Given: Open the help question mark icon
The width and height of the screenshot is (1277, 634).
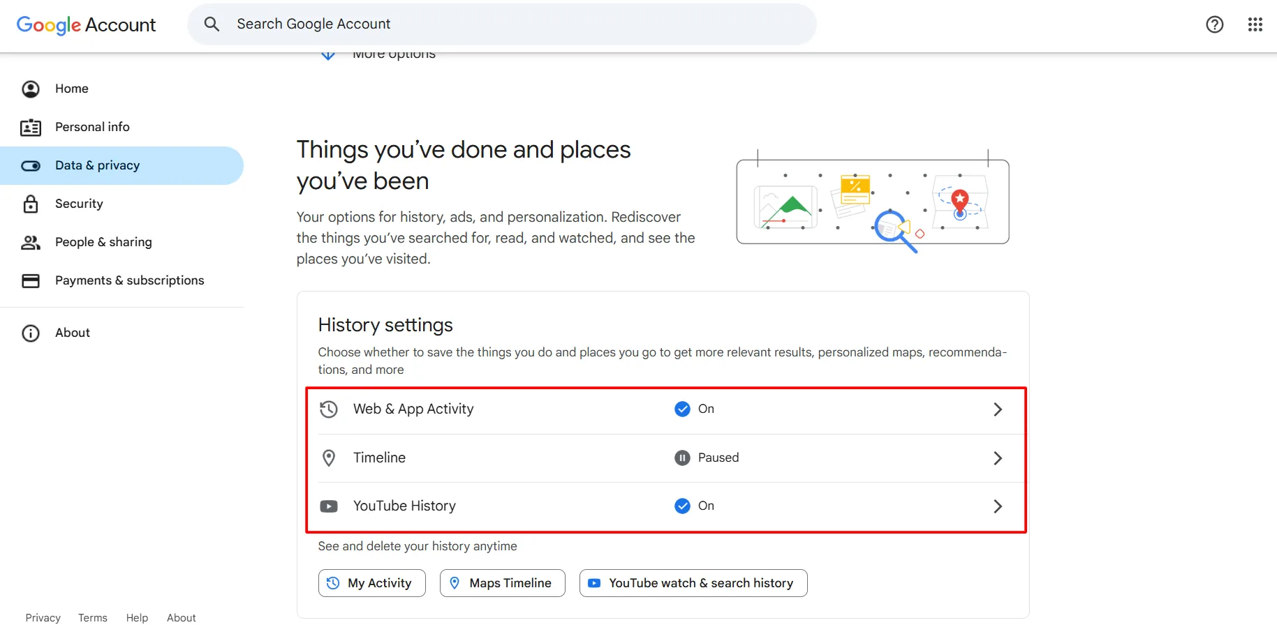Looking at the screenshot, I should tap(1215, 24).
